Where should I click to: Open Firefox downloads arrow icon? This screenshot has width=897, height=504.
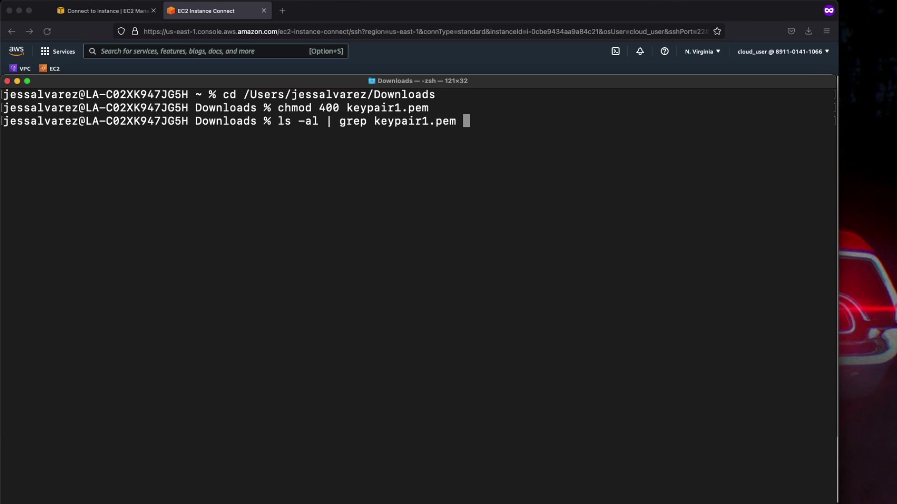[809, 31]
